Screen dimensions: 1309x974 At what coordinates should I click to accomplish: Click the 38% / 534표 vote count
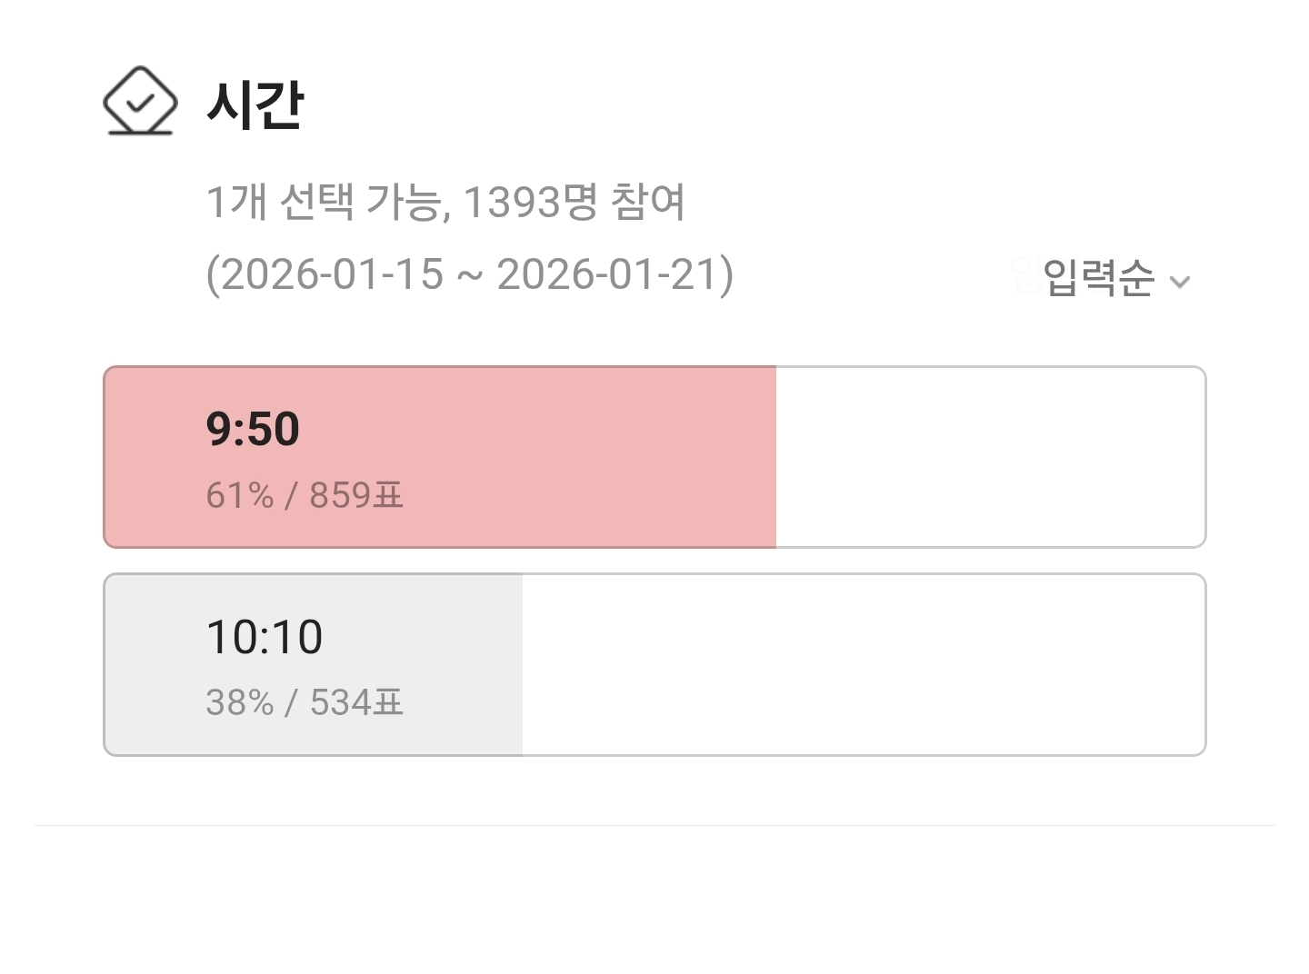(x=305, y=703)
